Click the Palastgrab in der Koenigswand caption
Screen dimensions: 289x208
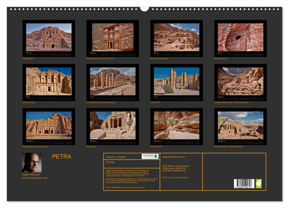(35, 146)
